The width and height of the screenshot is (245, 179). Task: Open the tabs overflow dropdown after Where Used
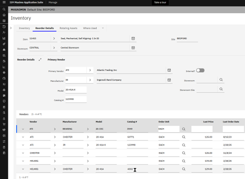[x=103, y=28]
